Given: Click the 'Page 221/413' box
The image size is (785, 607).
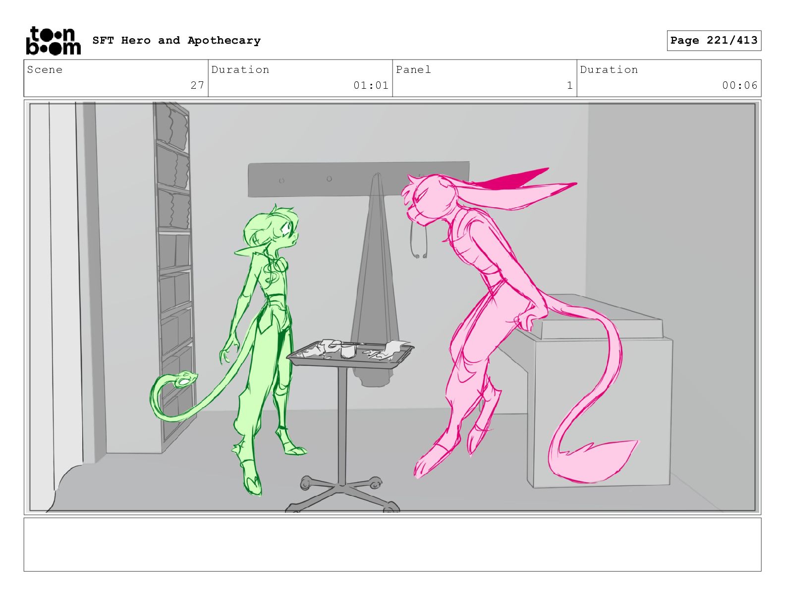Looking at the screenshot, I should (x=714, y=41).
